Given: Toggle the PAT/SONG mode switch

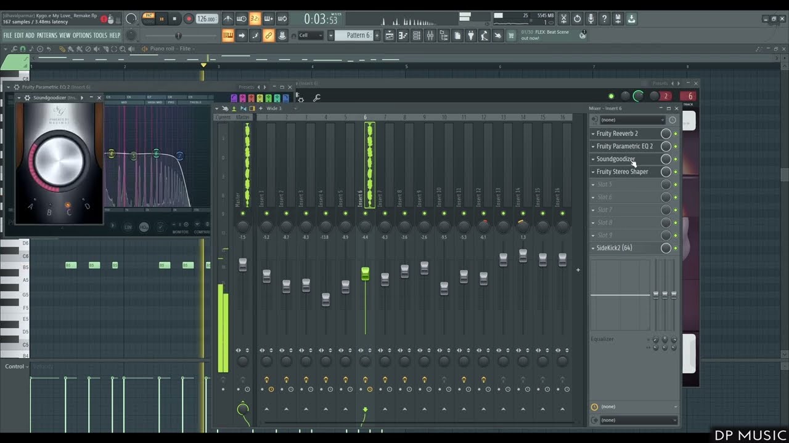Looking at the screenshot, I should point(149,18).
